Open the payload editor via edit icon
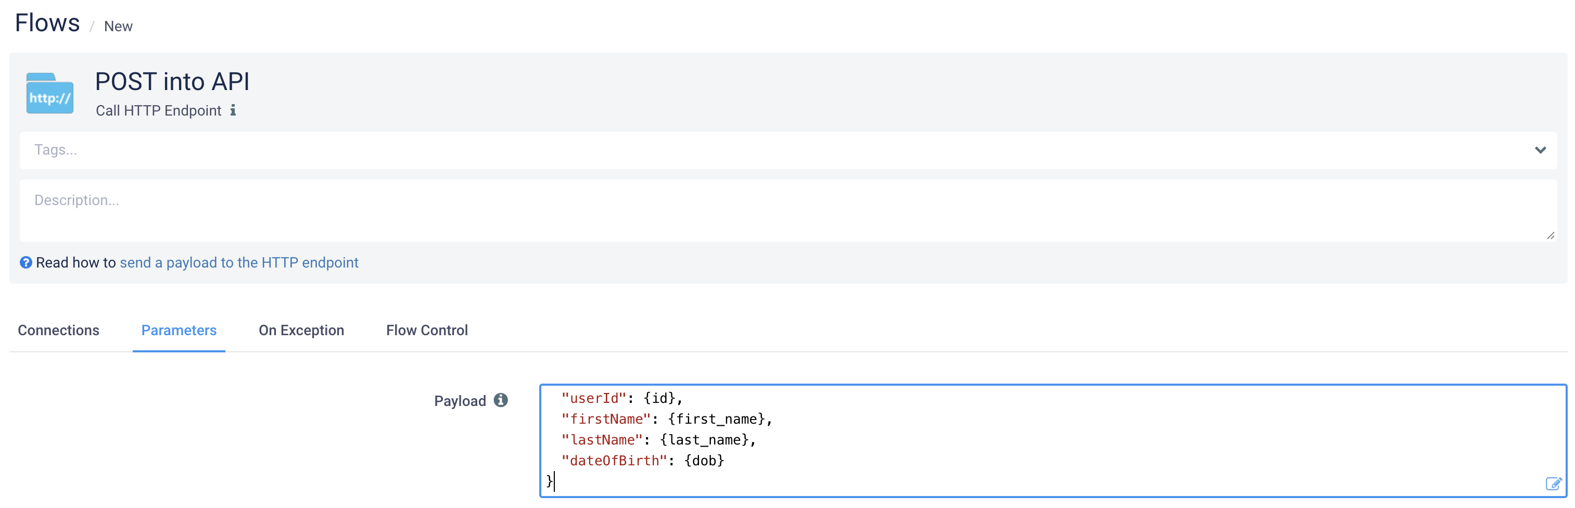This screenshot has width=1575, height=508. [1553, 484]
